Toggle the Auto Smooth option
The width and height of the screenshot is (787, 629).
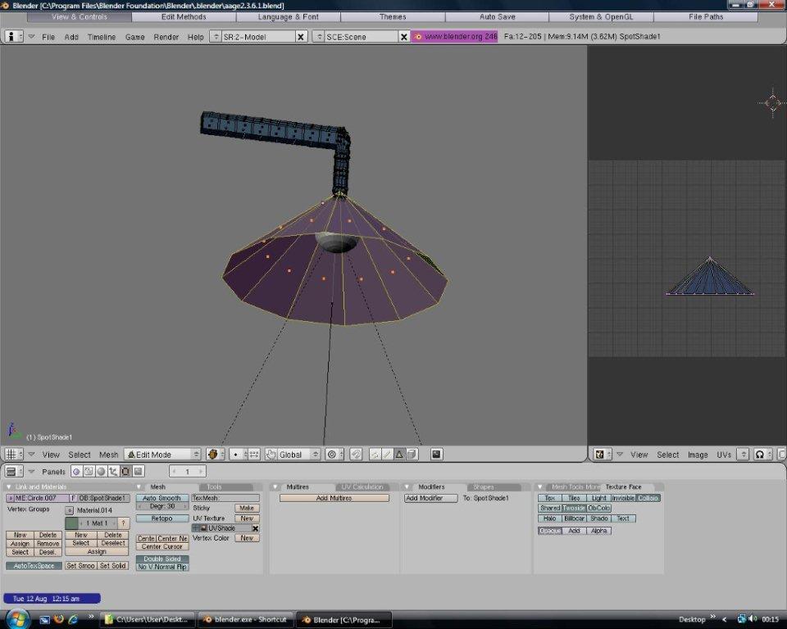(162, 498)
